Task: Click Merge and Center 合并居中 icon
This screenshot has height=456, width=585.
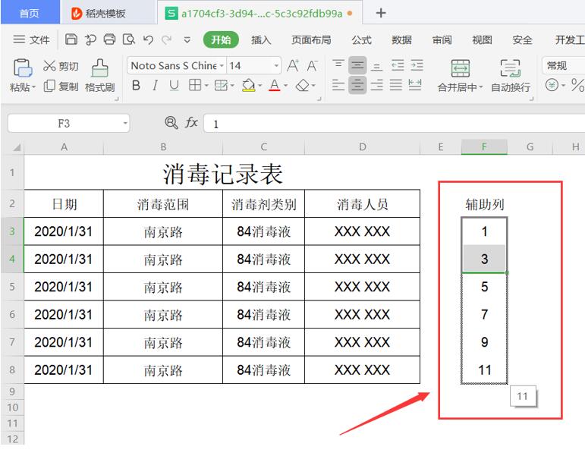Action: (x=461, y=68)
